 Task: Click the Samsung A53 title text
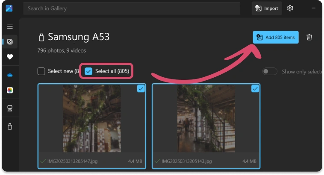[x=79, y=37]
